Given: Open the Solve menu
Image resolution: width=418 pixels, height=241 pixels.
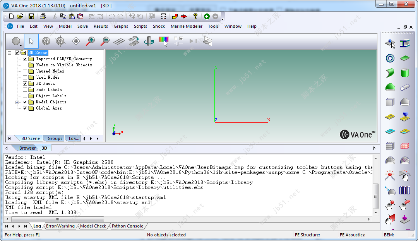Looking at the screenshot, I should tap(83, 26).
